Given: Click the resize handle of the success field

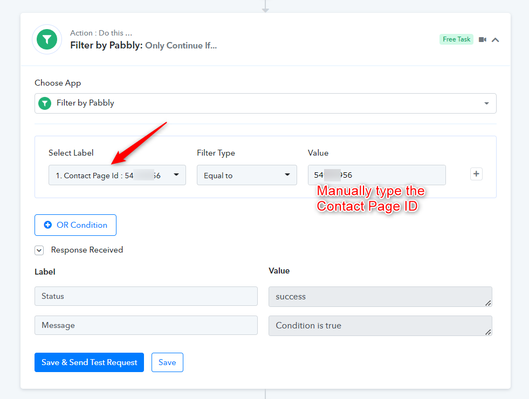Looking at the screenshot, I should click(488, 303).
